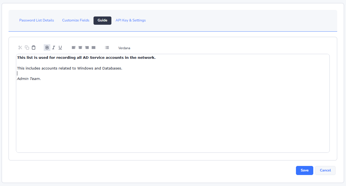
Task: Click the bold heading line in the editor
Action: (x=86, y=58)
